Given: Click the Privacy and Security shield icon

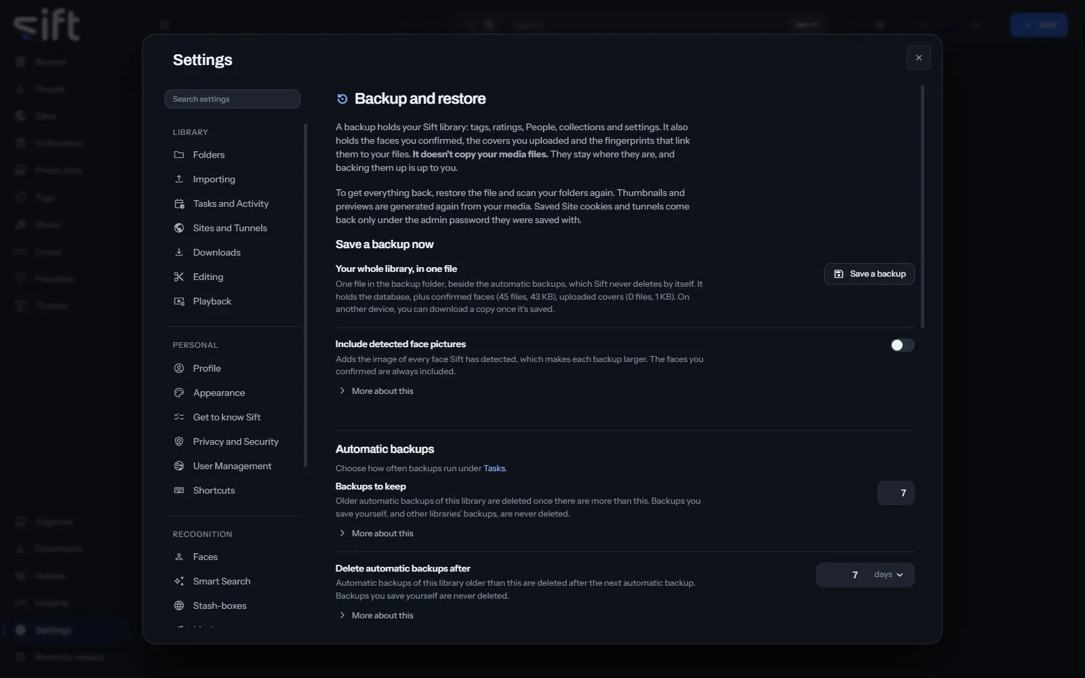Looking at the screenshot, I should [179, 441].
